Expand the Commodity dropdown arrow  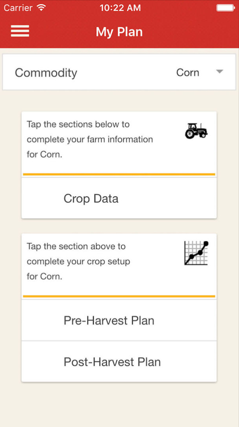[x=220, y=72]
